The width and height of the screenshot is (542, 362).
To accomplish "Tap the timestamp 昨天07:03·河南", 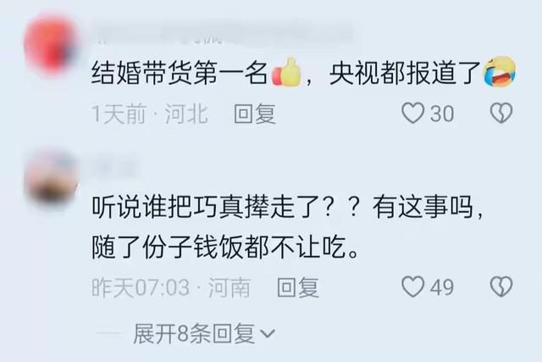I will pos(171,287).
